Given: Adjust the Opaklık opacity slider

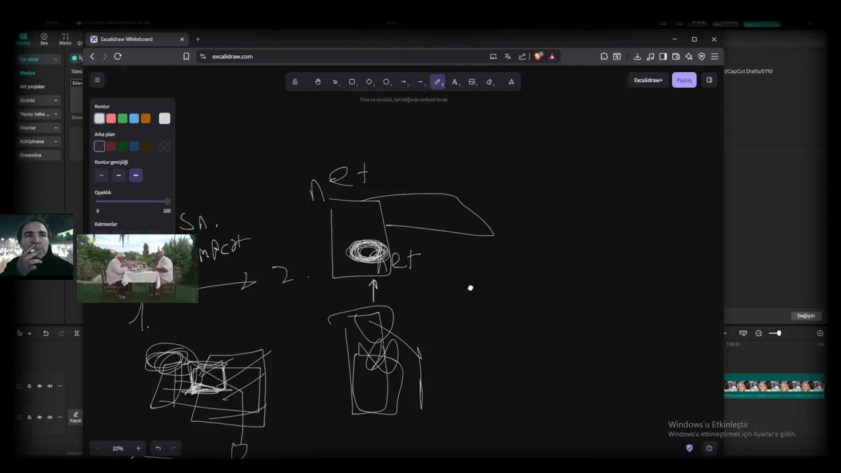Looking at the screenshot, I should tap(133, 202).
